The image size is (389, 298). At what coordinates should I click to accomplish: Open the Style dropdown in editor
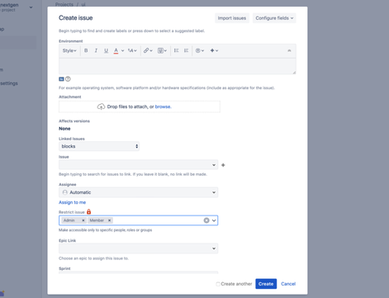coord(69,50)
